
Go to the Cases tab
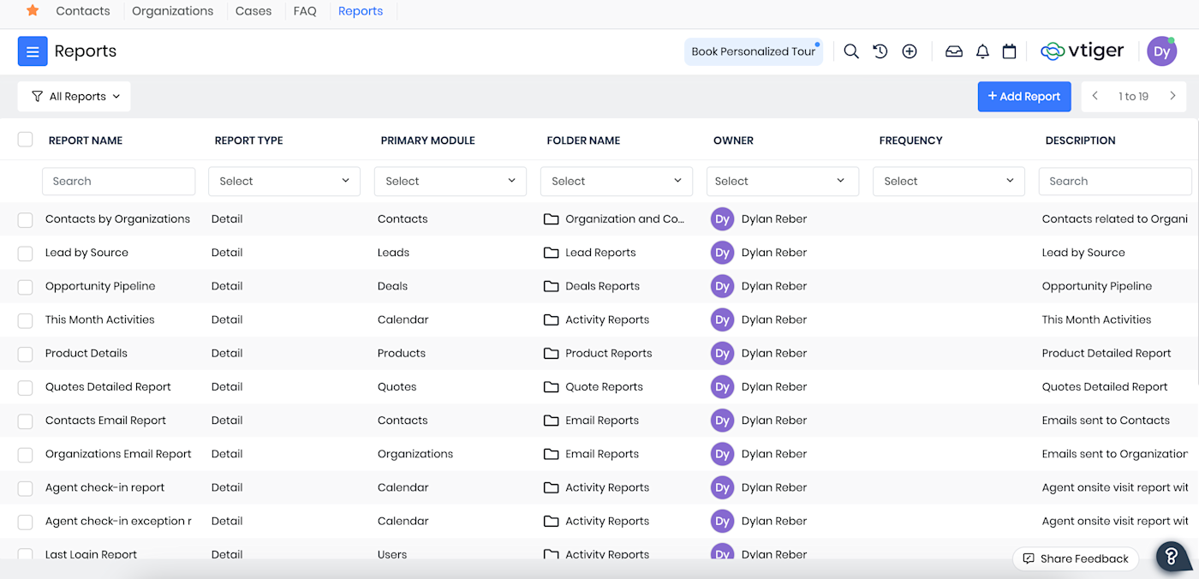254,11
